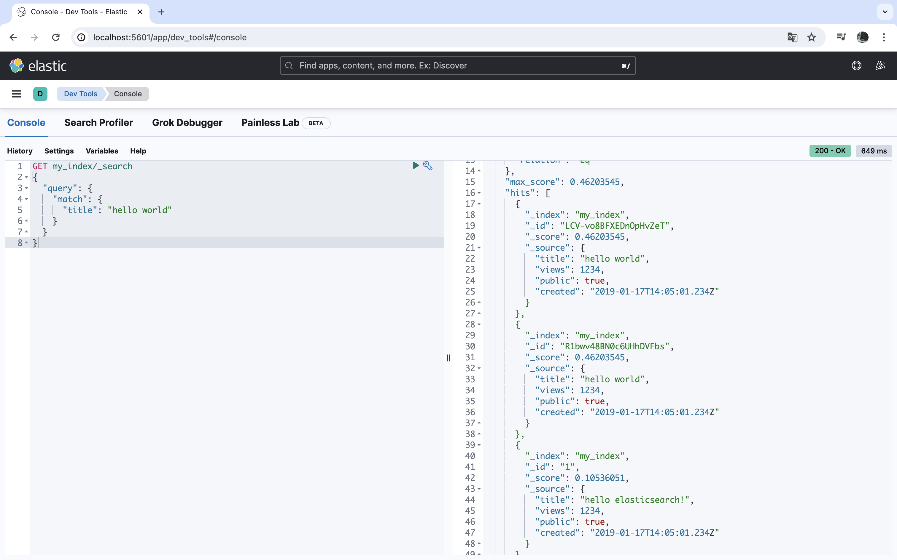
Task: Run the request with play icon
Action: [415, 166]
